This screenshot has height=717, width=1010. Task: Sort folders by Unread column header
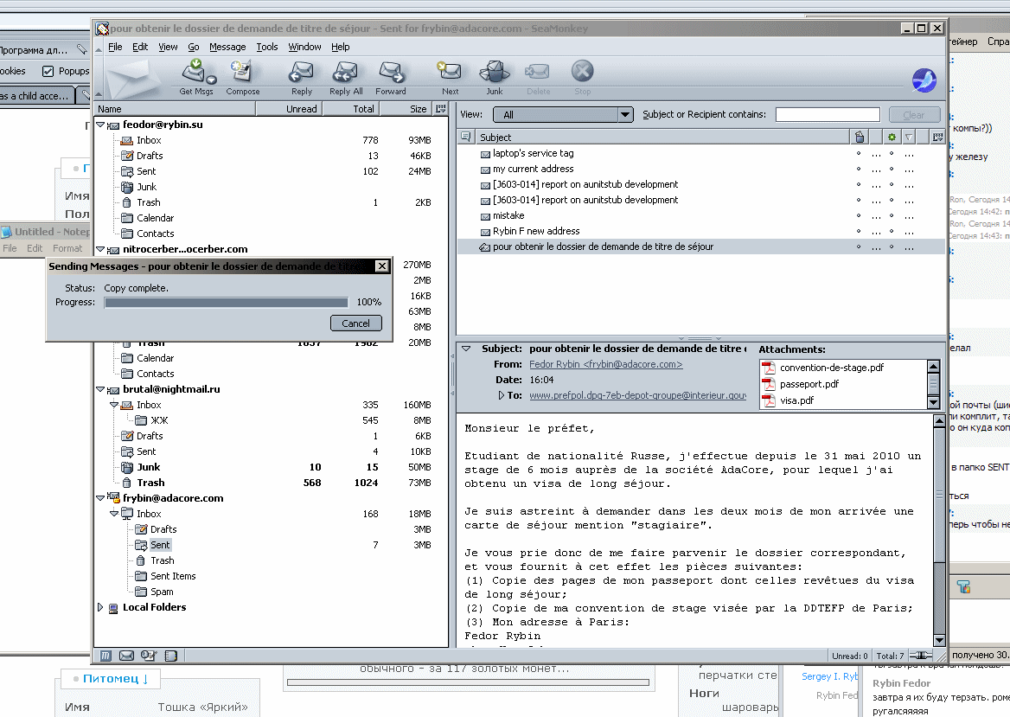[x=289, y=109]
